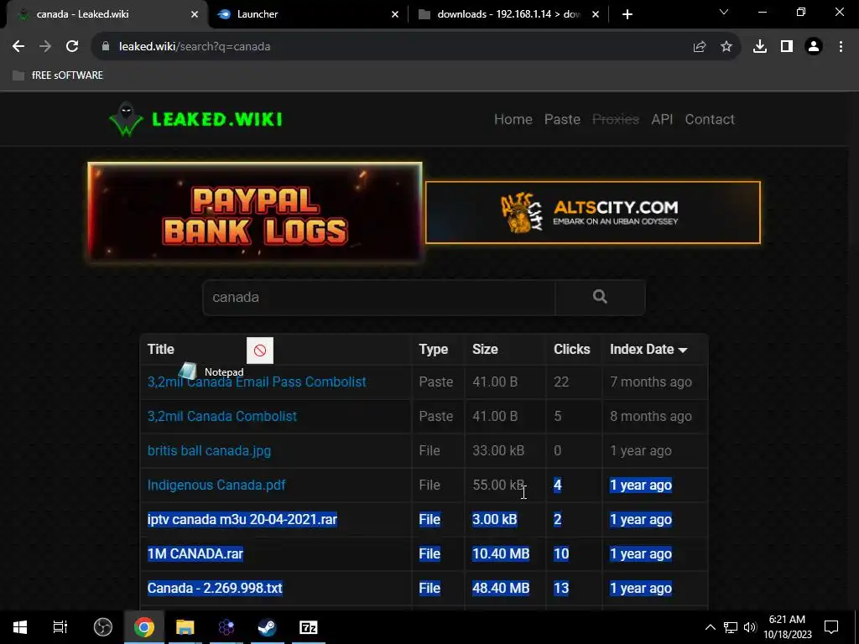Toggle the browser side panel icon

pos(787,47)
